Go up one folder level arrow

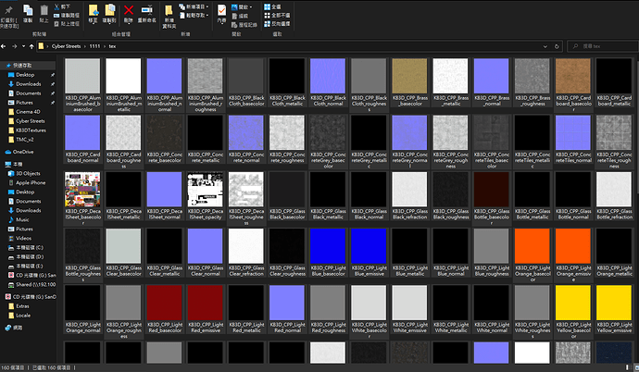click(31, 46)
